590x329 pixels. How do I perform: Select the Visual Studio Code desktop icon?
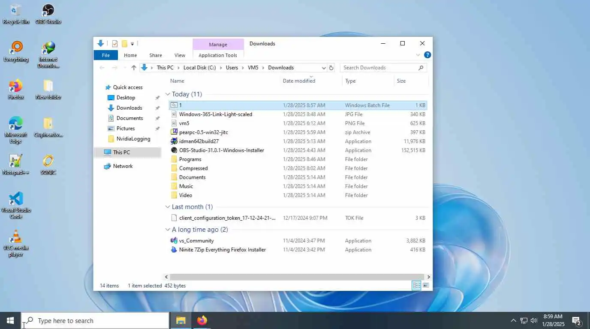click(16, 206)
